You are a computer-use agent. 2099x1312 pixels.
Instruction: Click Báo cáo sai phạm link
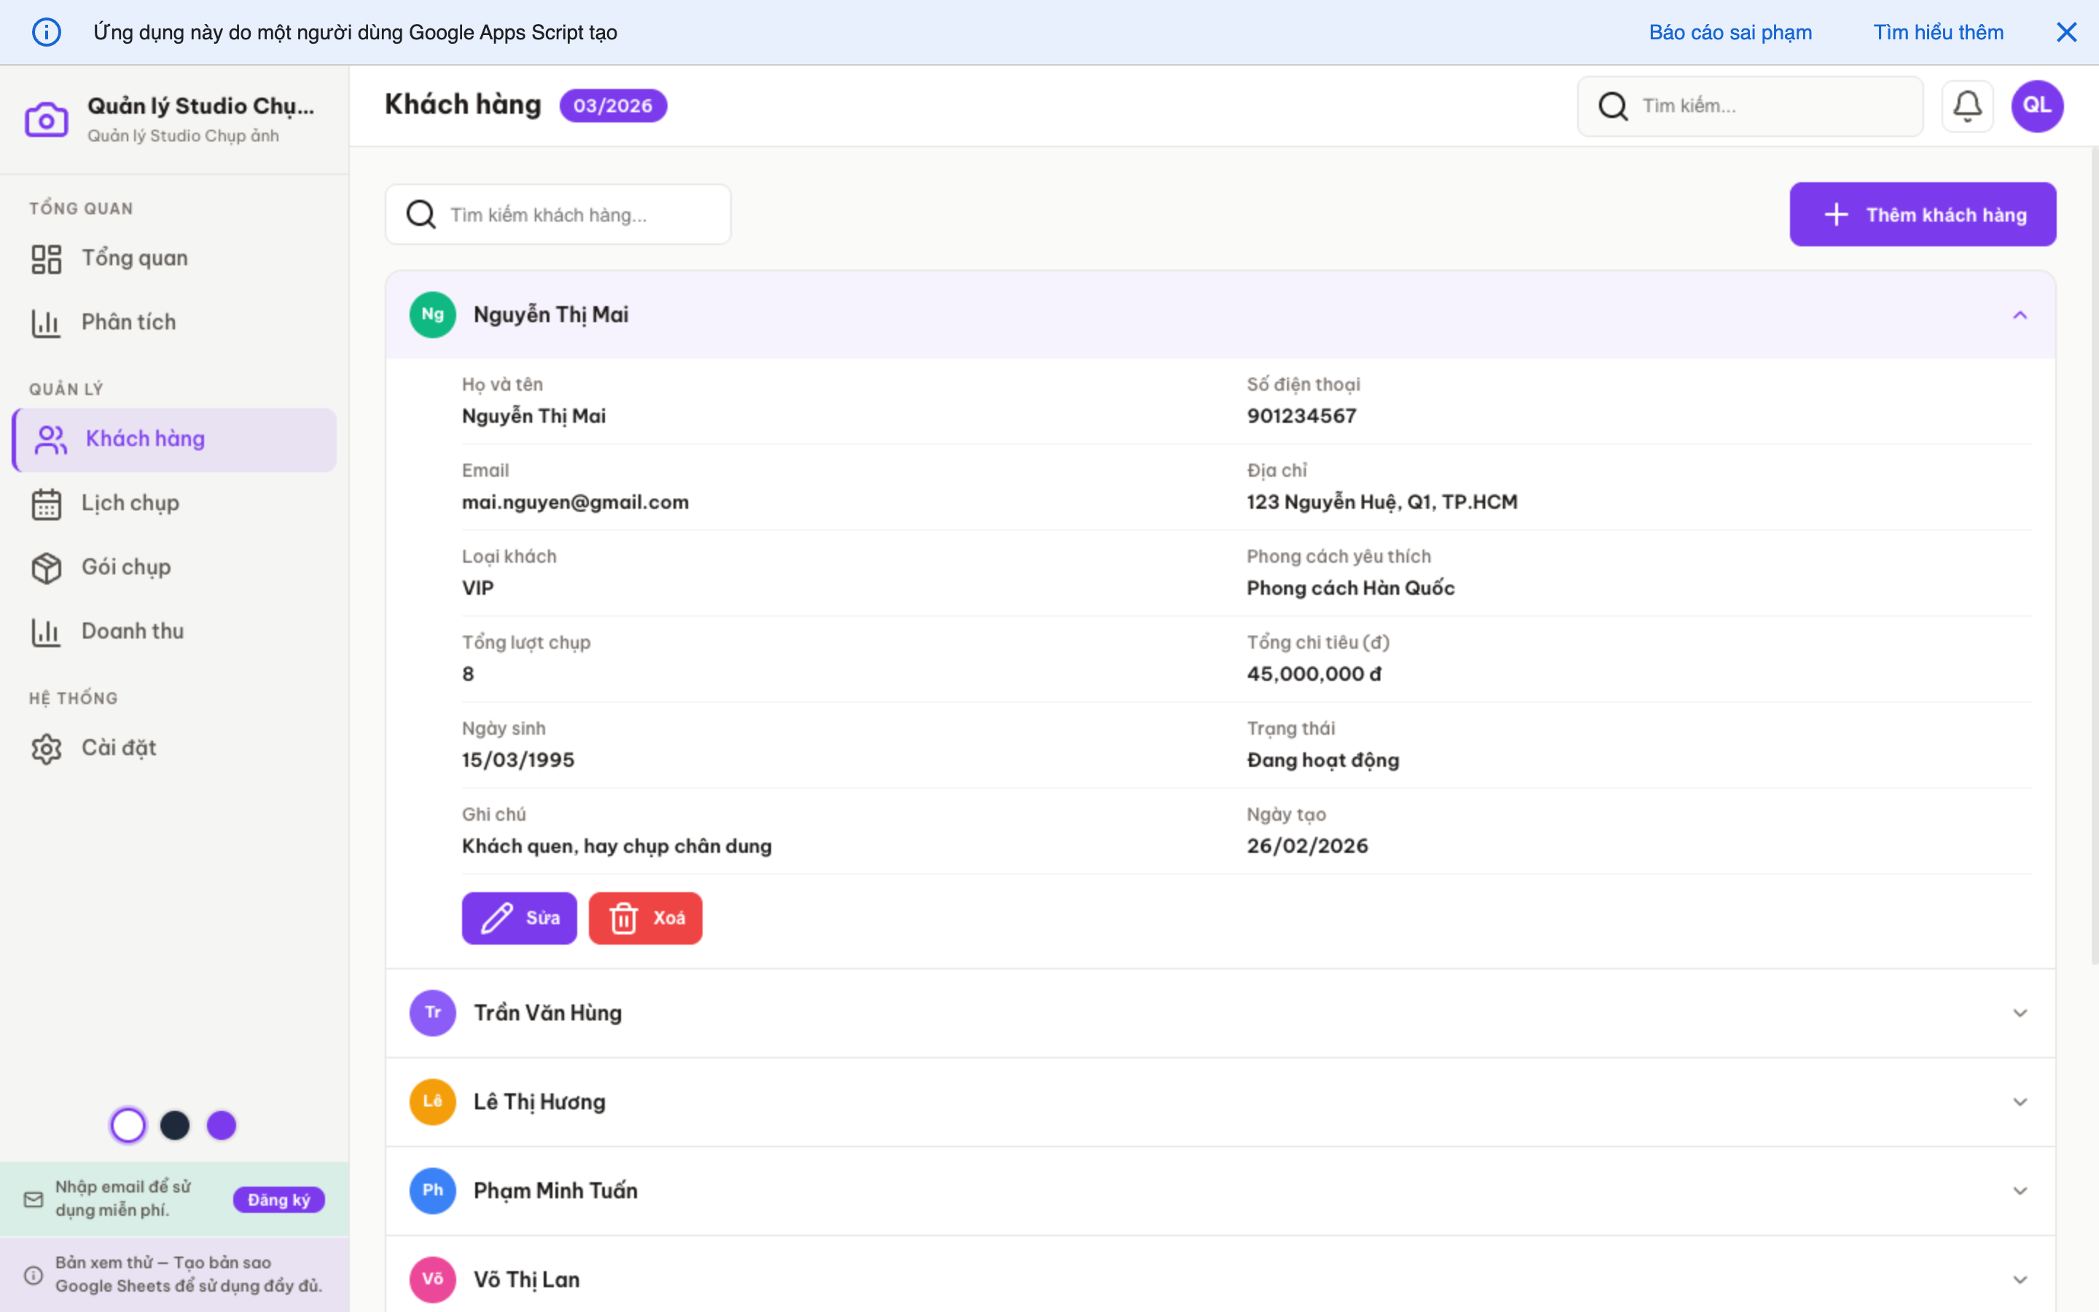(1729, 31)
